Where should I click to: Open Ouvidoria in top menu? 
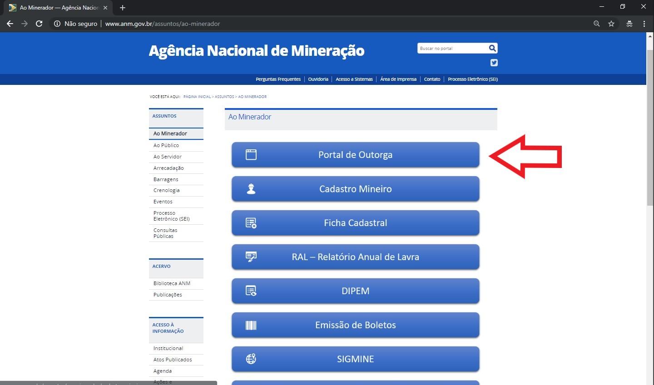point(318,79)
